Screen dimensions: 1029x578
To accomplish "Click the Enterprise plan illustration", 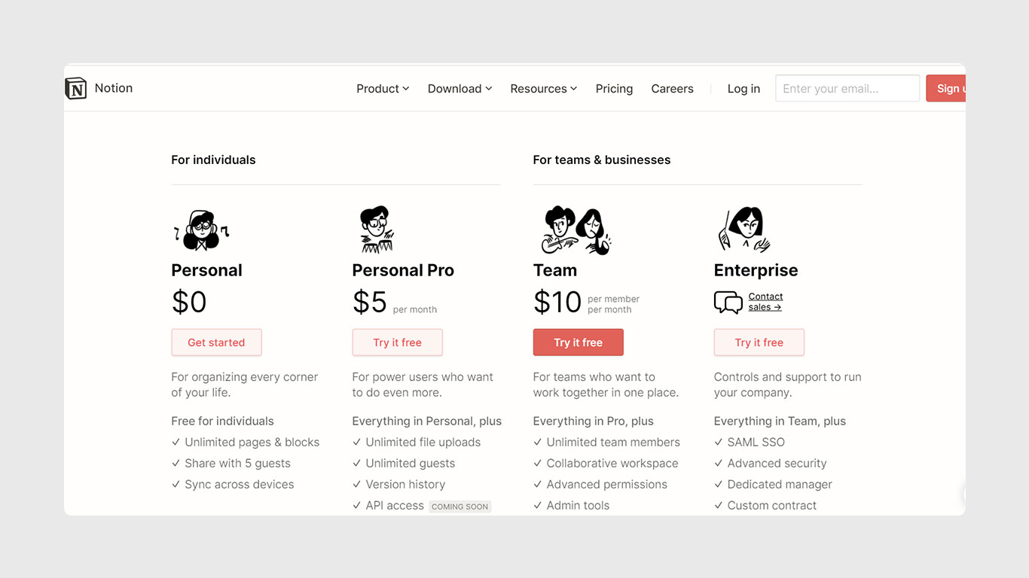I will [743, 230].
